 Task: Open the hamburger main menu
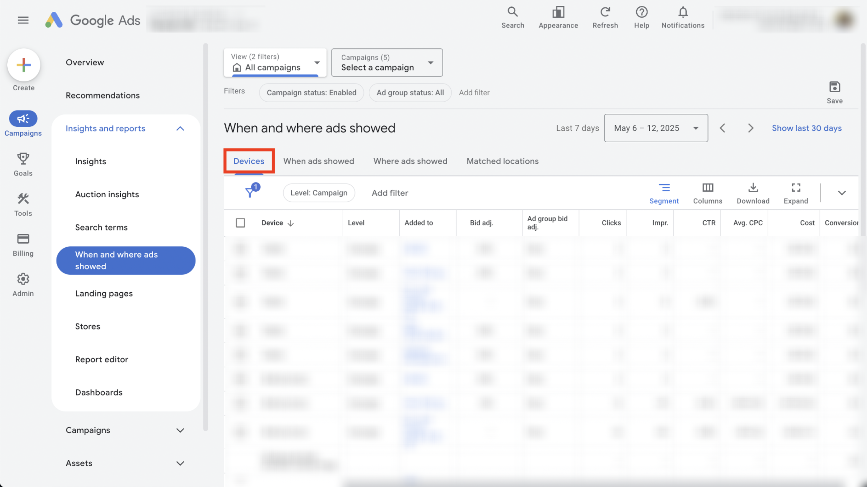click(x=23, y=20)
